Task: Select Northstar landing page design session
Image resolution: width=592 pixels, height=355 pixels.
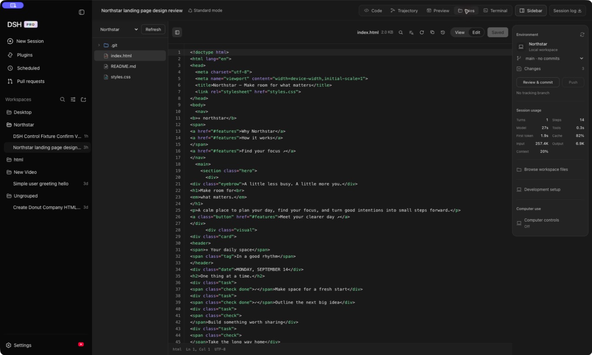Action: coord(47,147)
